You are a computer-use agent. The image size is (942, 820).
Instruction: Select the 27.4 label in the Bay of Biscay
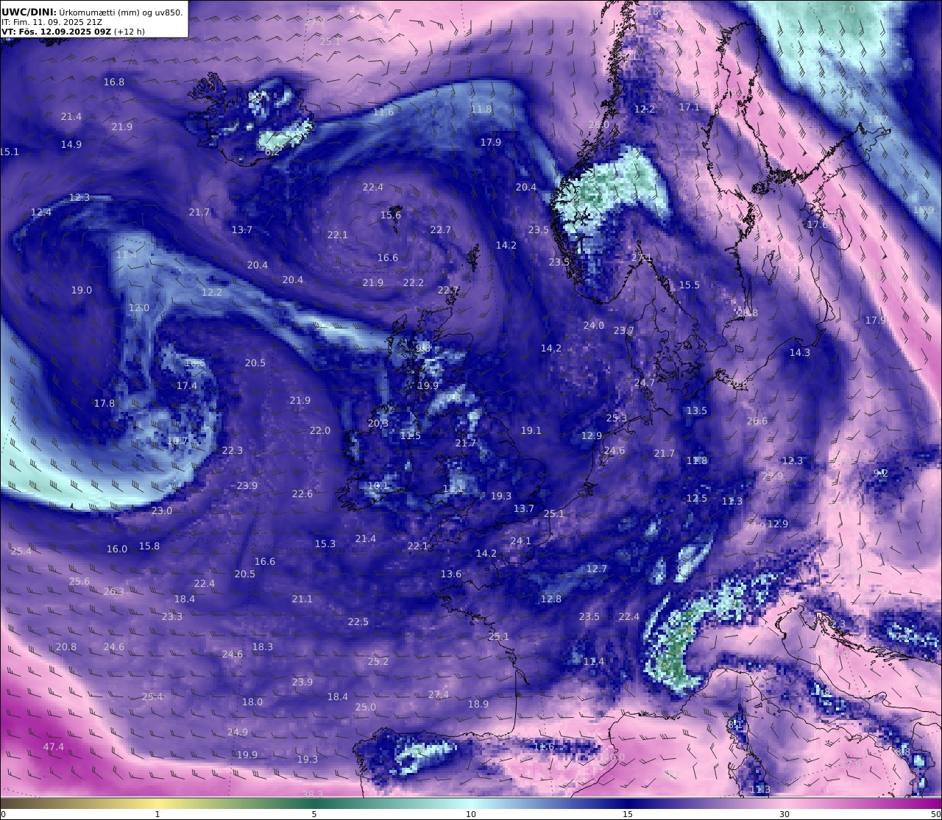coord(439,695)
